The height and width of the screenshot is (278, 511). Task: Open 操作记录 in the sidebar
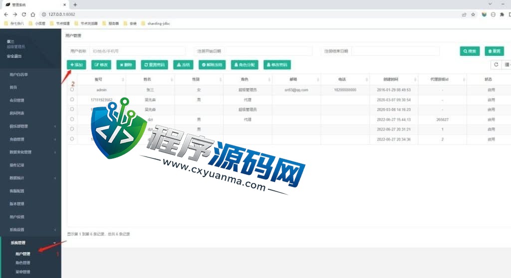pos(17,165)
